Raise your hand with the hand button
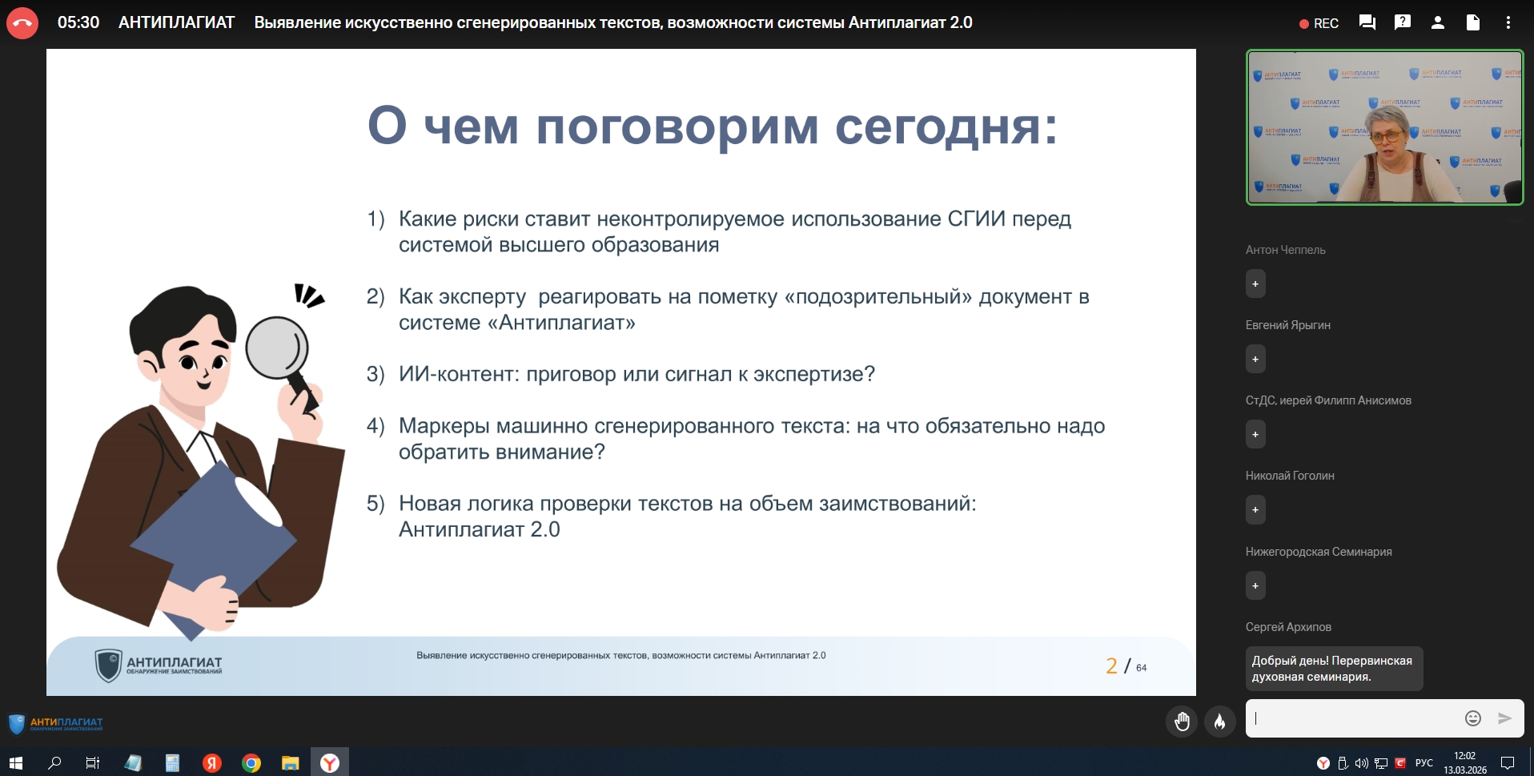The height and width of the screenshot is (776, 1534). point(1182,722)
